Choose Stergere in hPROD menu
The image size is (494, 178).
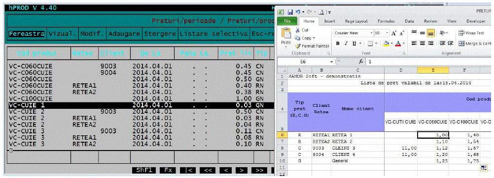click(160, 33)
